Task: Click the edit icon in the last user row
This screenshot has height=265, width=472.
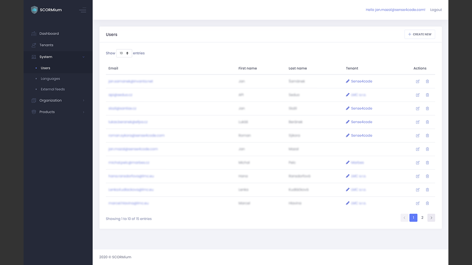Action: [x=418, y=203]
